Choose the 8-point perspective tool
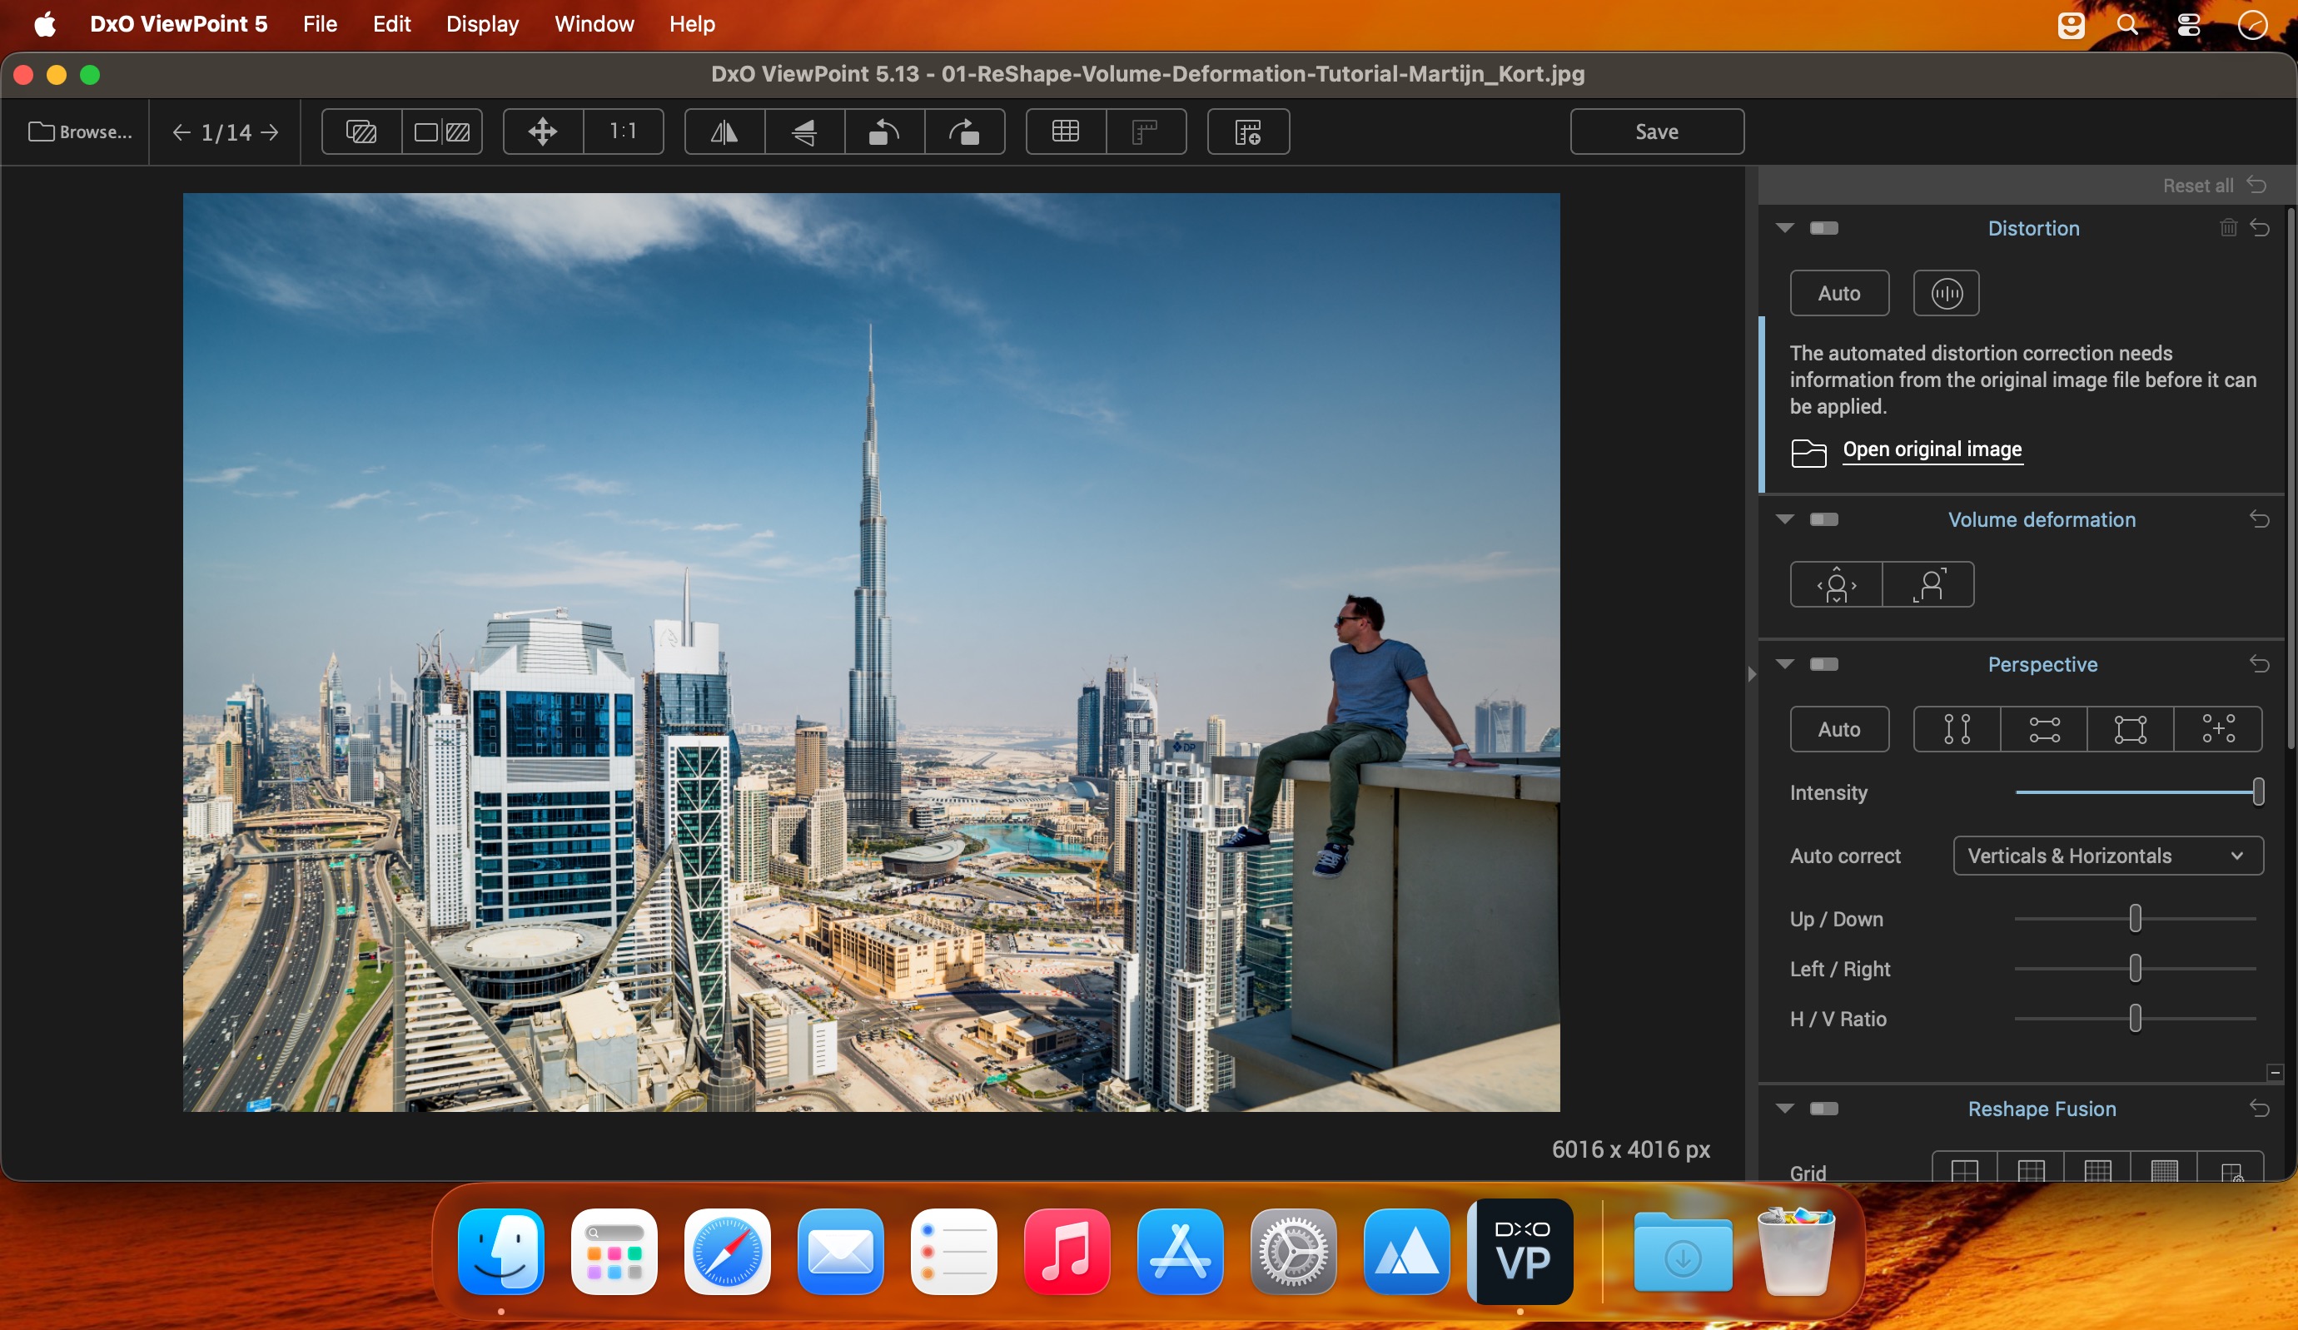Image resolution: width=2298 pixels, height=1330 pixels. point(2218,729)
